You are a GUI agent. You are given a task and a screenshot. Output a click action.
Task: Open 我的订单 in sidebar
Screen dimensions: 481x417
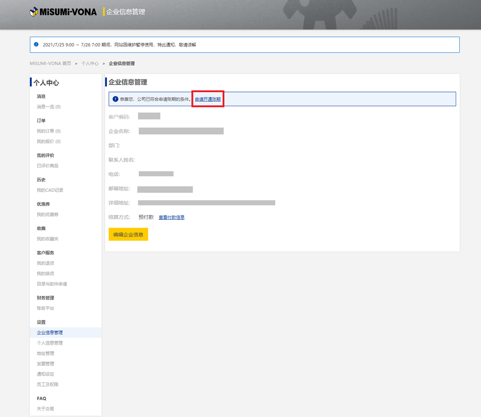pyautogui.click(x=49, y=131)
